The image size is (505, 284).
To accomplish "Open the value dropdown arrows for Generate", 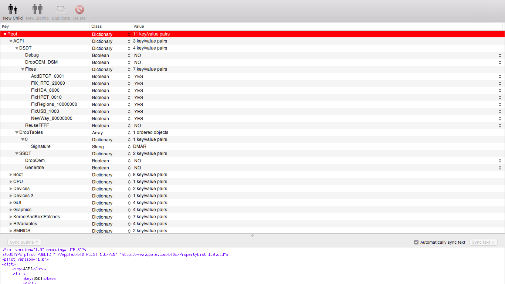I will pos(500,168).
